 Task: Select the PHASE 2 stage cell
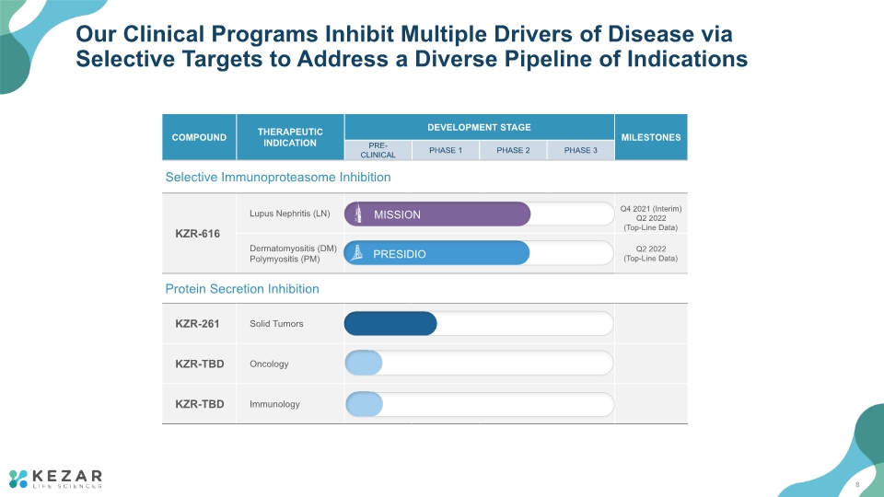(x=513, y=150)
